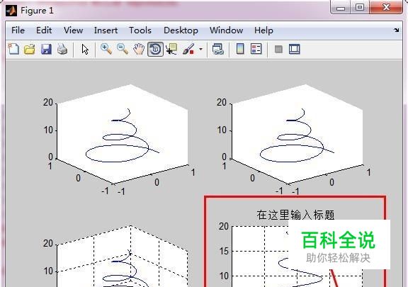The image size is (408, 287).
Task: Insert Legend using the toolbar icon
Action: 256,49
